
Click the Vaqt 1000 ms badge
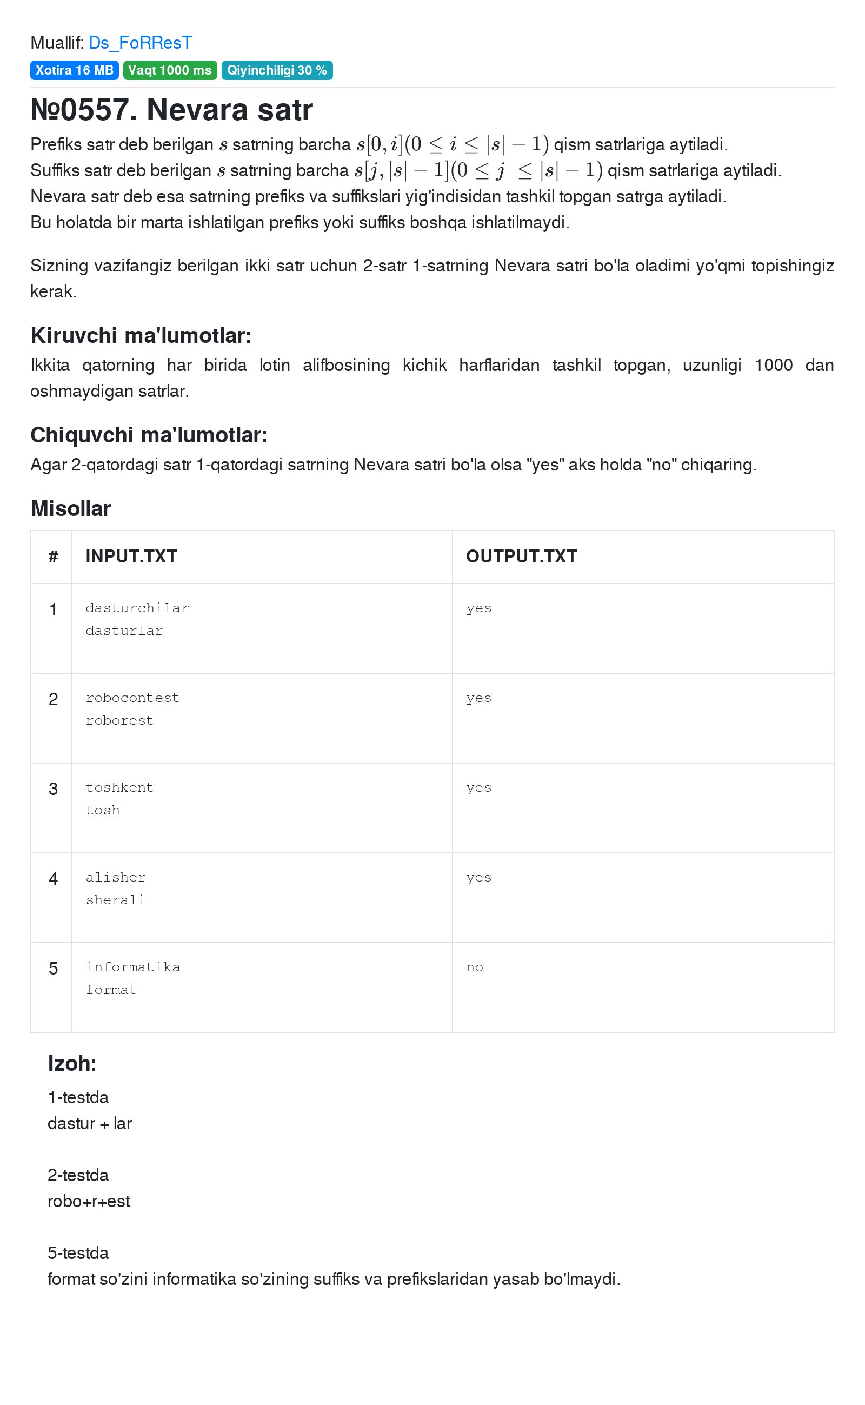pyautogui.click(x=170, y=70)
